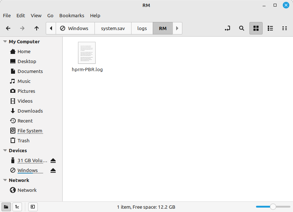The width and height of the screenshot is (293, 212).
Task: Collapse the Devices section
Action: pyautogui.click(x=5, y=150)
